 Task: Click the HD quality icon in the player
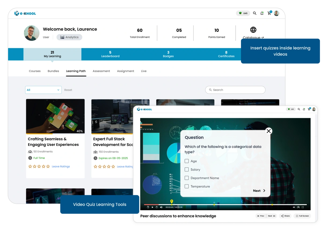[x=294, y=207]
